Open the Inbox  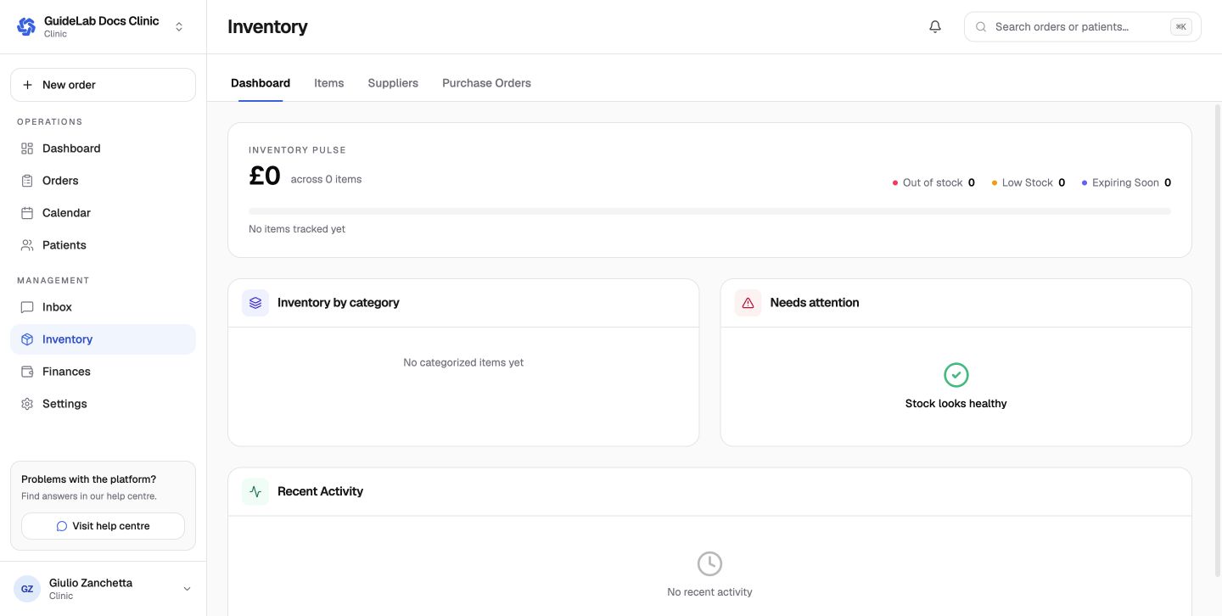103,307
